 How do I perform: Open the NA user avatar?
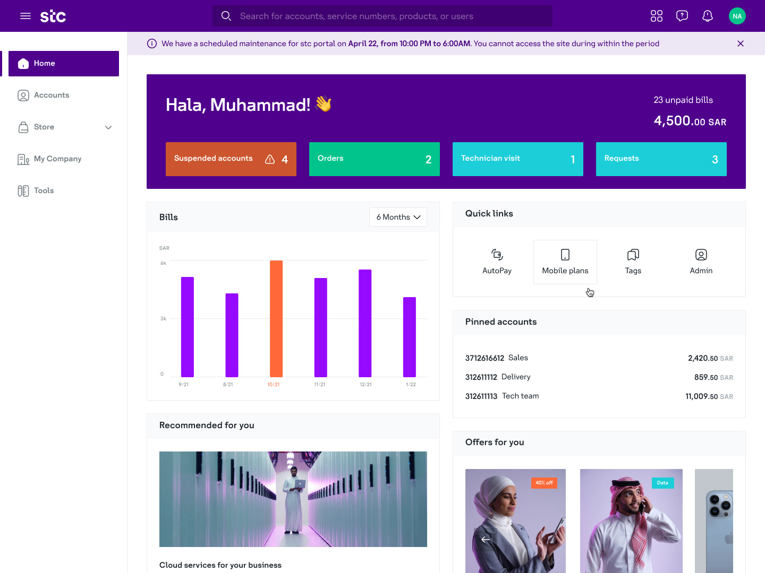pos(737,16)
